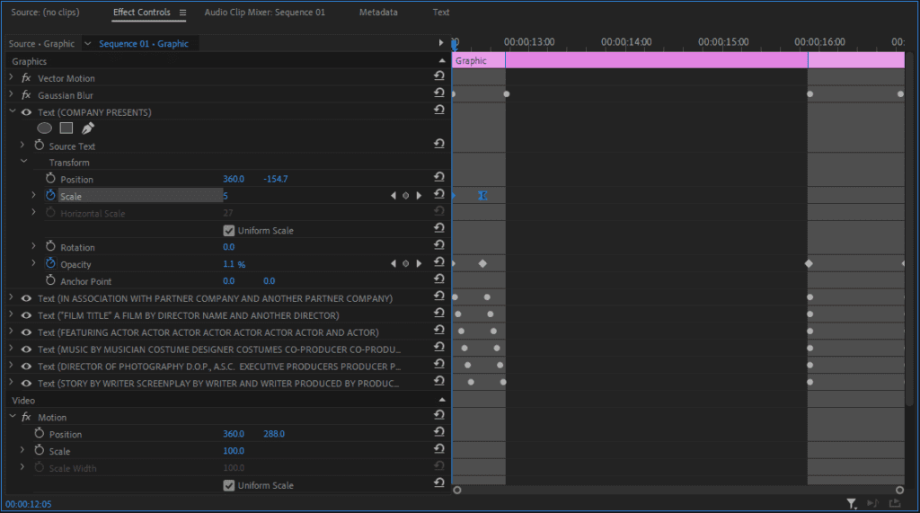The image size is (920, 513).
Task: Switch to the Metadata tab
Action: (x=377, y=13)
